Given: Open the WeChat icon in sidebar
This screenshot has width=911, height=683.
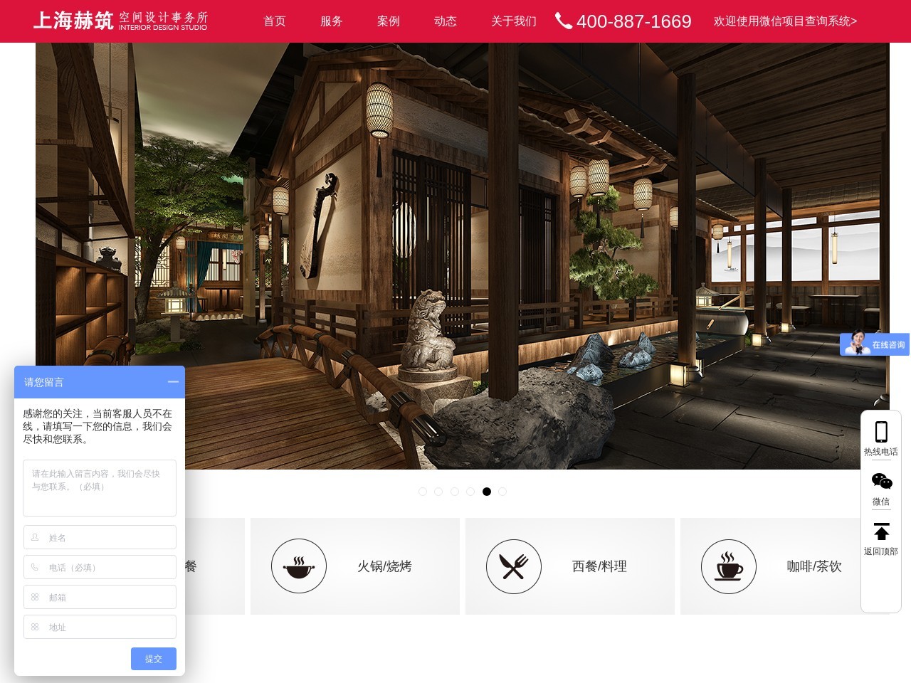Looking at the screenshot, I should tap(881, 482).
